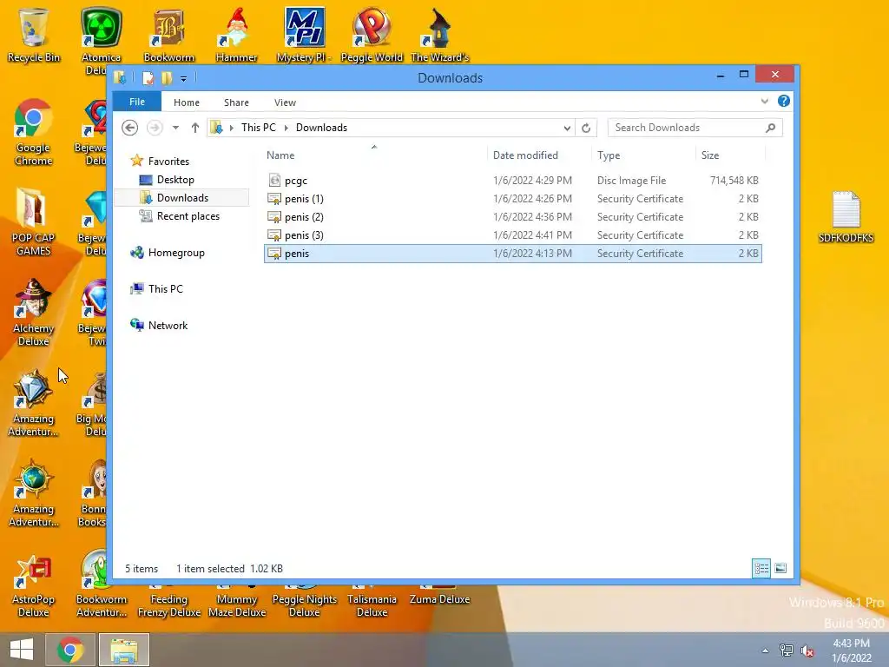This screenshot has height=667, width=889.
Task: Click the New folder quick access toolbar icon
Action: pyautogui.click(x=166, y=77)
